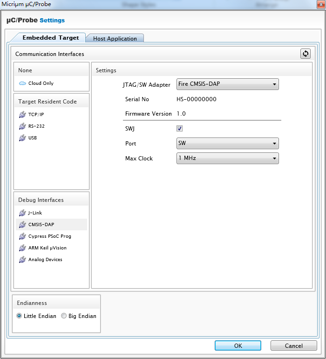Screen dimensions: 326x359
Task: Click the Cloud Only cloud icon
Action: tap(22, 83)
